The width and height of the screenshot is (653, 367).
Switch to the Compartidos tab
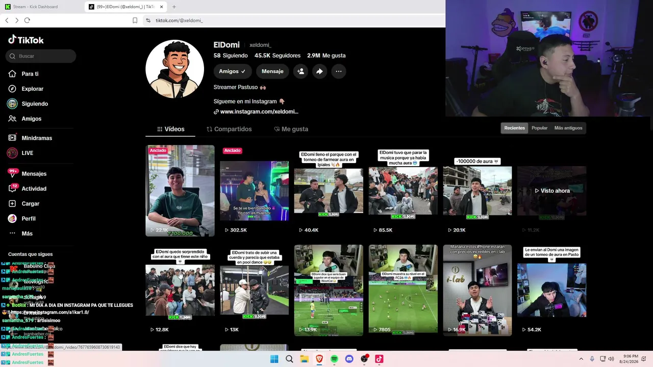pyautogui.click(x=229, y=129)
